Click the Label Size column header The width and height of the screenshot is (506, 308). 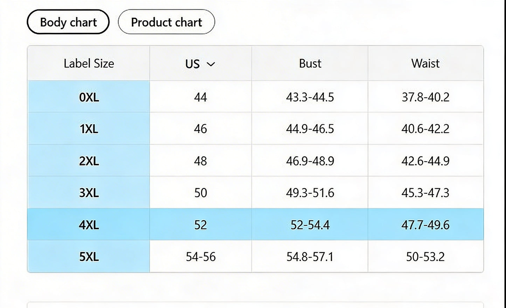89,64
